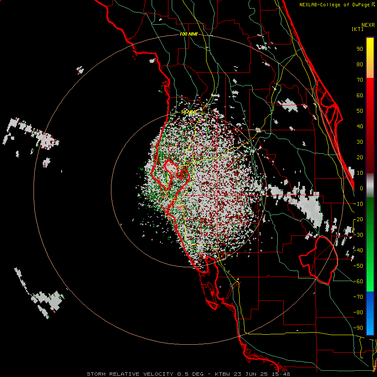Select the positive 50 value on scale

tap(360, 111)
